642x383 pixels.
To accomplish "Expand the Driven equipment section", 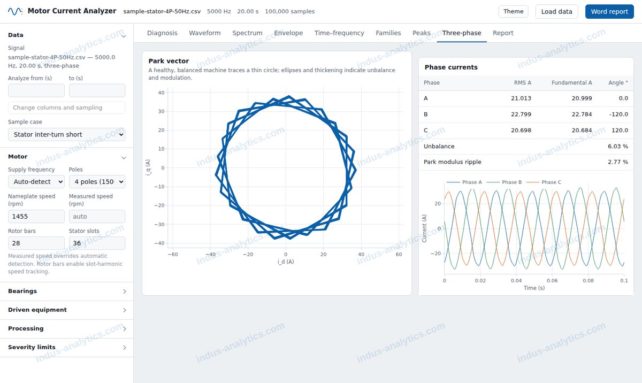I will click(66, 310).
